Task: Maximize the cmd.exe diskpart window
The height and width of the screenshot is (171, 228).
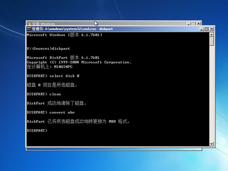Action: coord(206,29)
